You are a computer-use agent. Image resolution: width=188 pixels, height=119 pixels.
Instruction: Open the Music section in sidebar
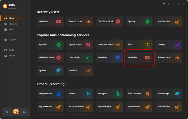click(x=14, y=18)
